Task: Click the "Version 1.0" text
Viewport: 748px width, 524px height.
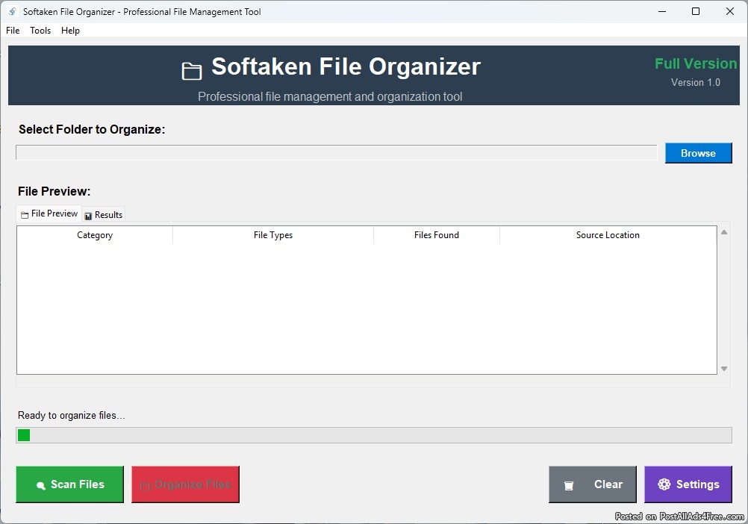Action: click(696, 83)
